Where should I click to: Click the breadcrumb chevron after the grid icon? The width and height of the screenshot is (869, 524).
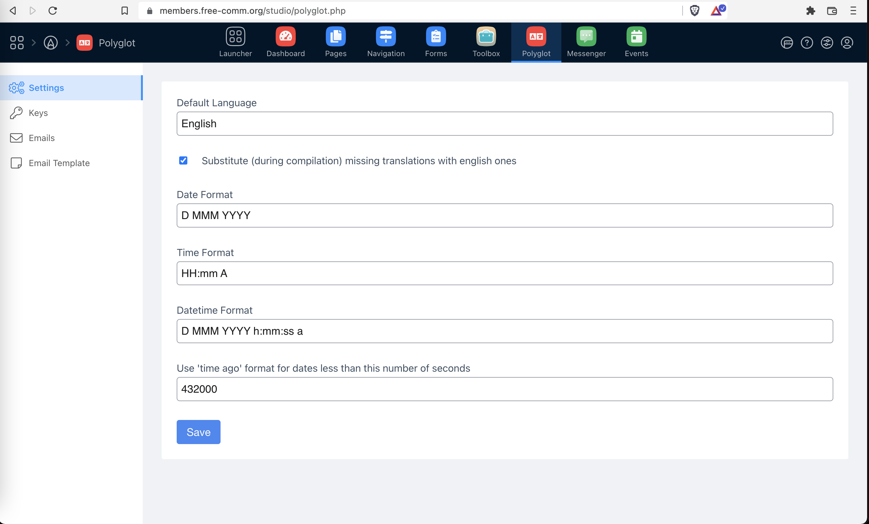(x=34, y=43)
